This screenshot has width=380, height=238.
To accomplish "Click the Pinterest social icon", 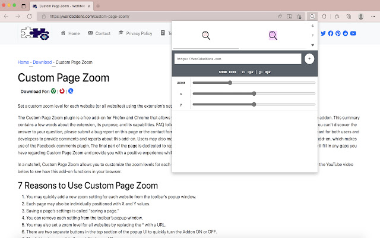I will (338, 33).
